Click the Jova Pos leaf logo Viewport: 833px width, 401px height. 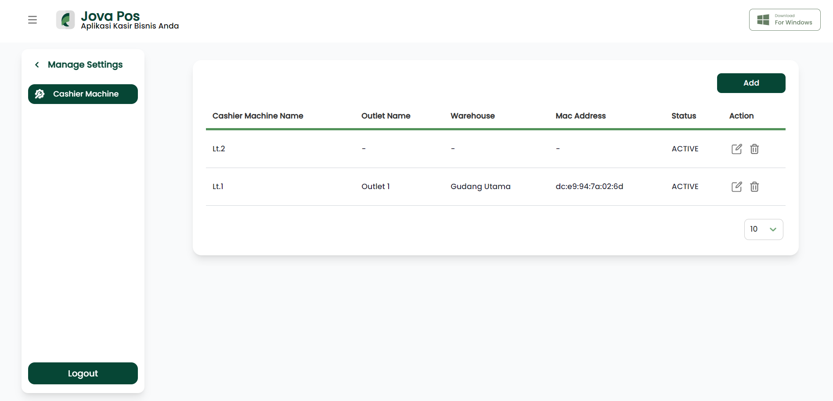(65, 20)
